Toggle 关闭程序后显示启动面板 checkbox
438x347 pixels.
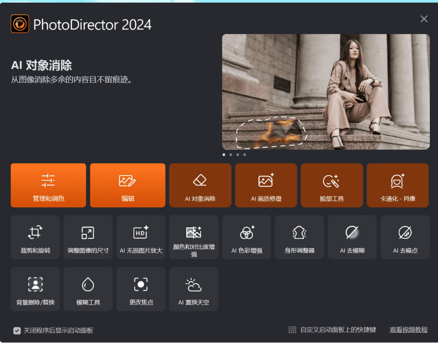(17, 331)
